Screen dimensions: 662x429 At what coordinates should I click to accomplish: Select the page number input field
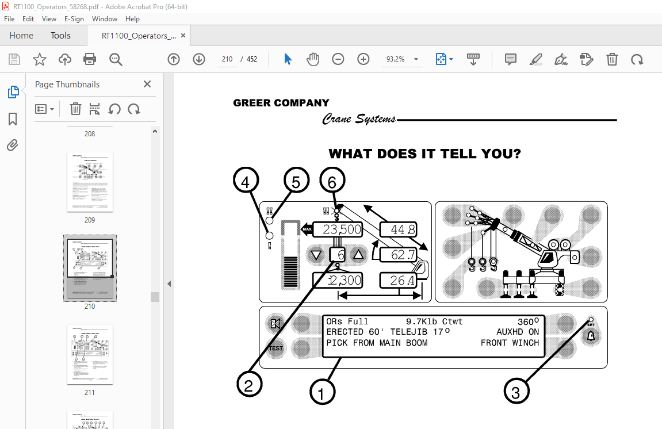tap(227, 59)
